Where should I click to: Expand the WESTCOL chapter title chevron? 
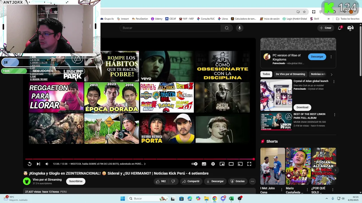tap(145, 164)
